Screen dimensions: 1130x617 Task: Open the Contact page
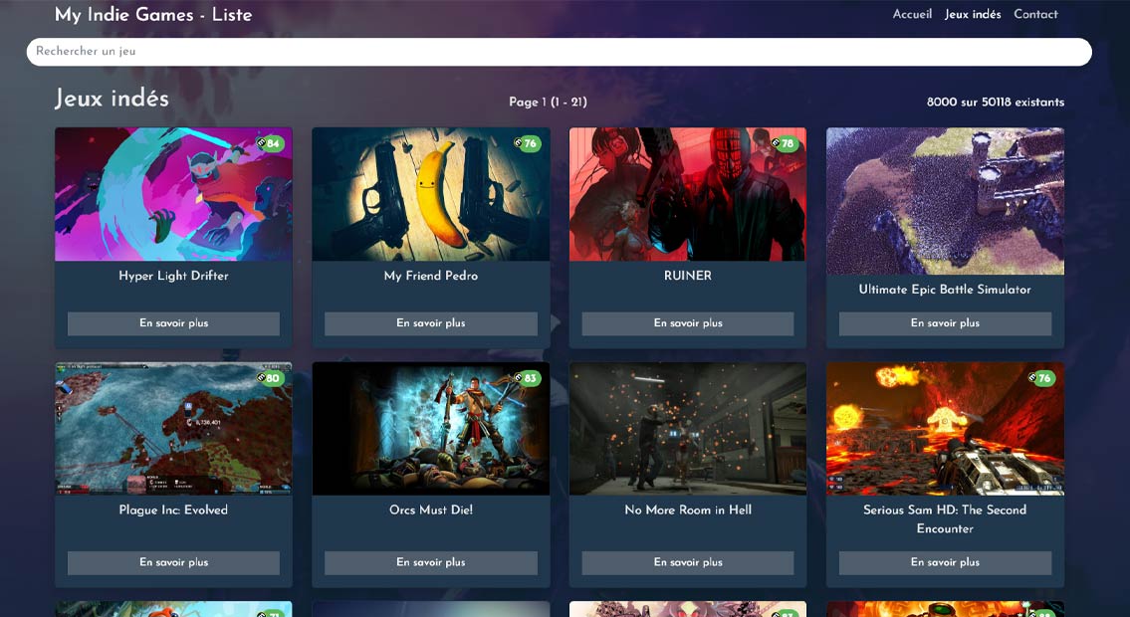(x=1035, y=14)
